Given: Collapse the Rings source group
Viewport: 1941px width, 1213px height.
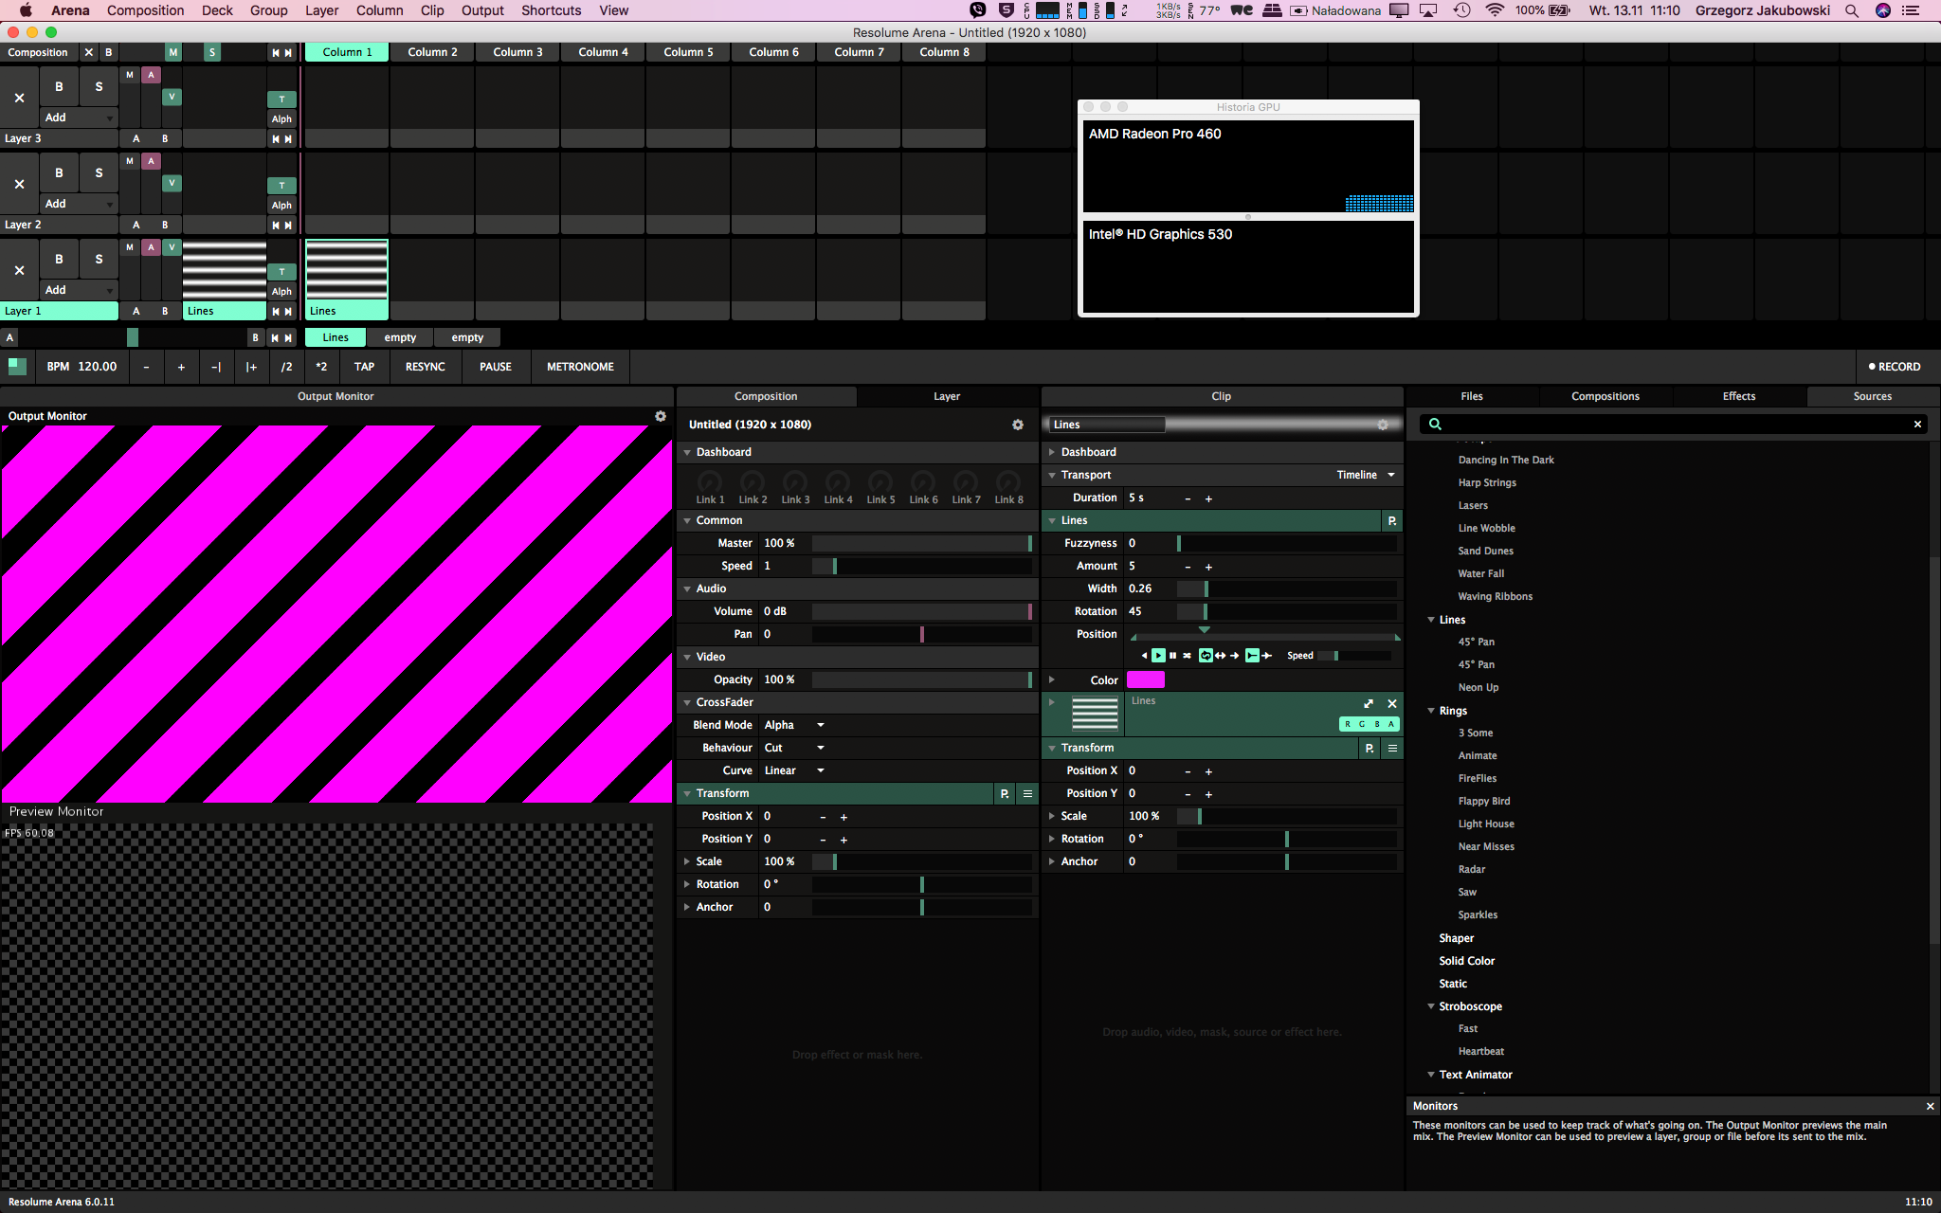Looking at the screenshot, I should click(x=1431, y=710).
